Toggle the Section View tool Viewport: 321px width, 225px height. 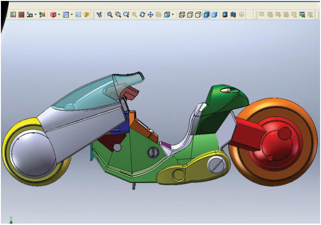pyautogui.click(x=233, y=15)
